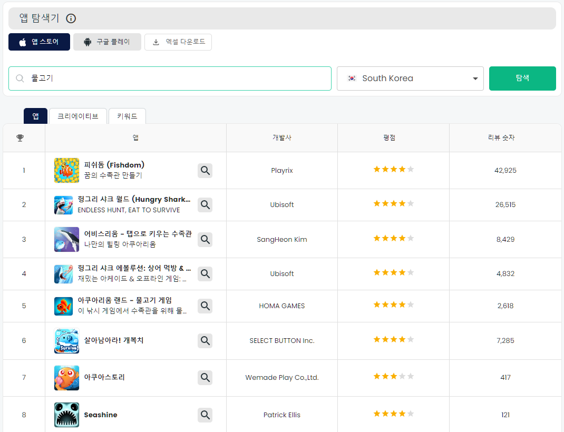Click the magnifier icon for 헝그리 샤크 월드
Viewport: 564px width, 432px height.
click(x=205, y=205)
